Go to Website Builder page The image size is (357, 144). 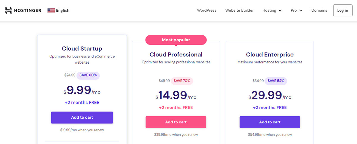click(239, 10)
